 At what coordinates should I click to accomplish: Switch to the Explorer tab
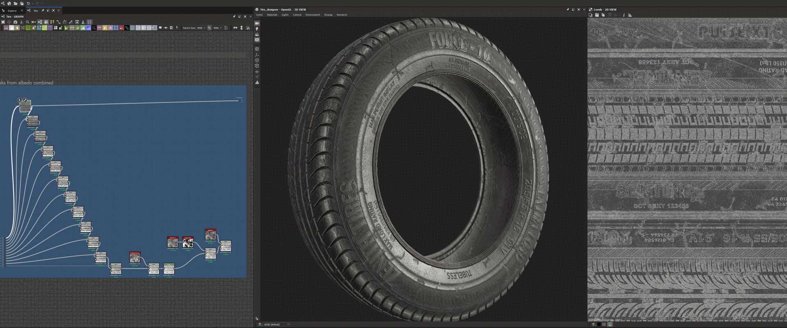pos(12,11)
